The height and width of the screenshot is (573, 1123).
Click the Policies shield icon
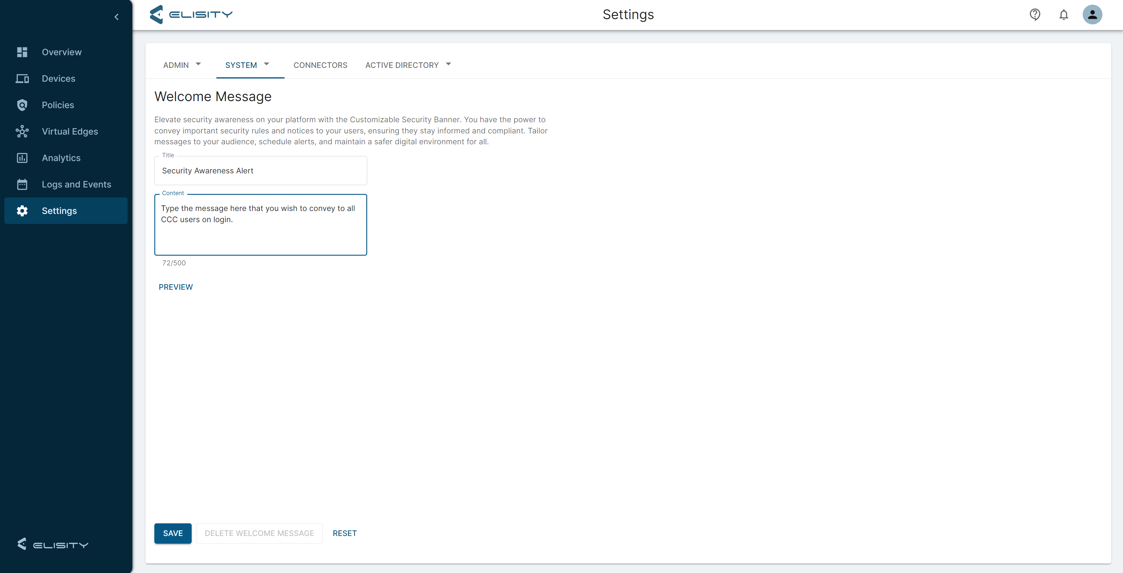(x=22, y=105)
